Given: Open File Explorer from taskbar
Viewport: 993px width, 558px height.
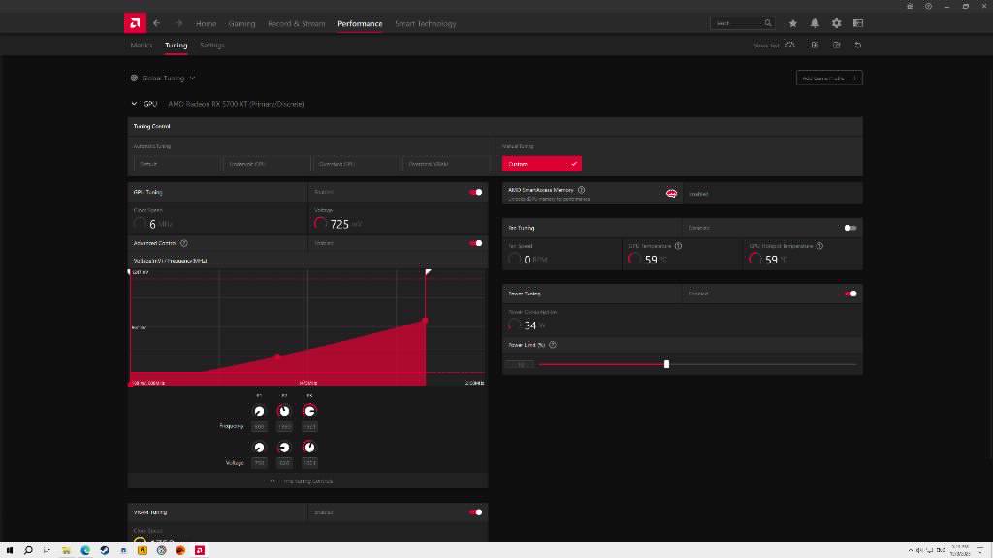Looking at the screenshot, I should click(x=66, y=550).
